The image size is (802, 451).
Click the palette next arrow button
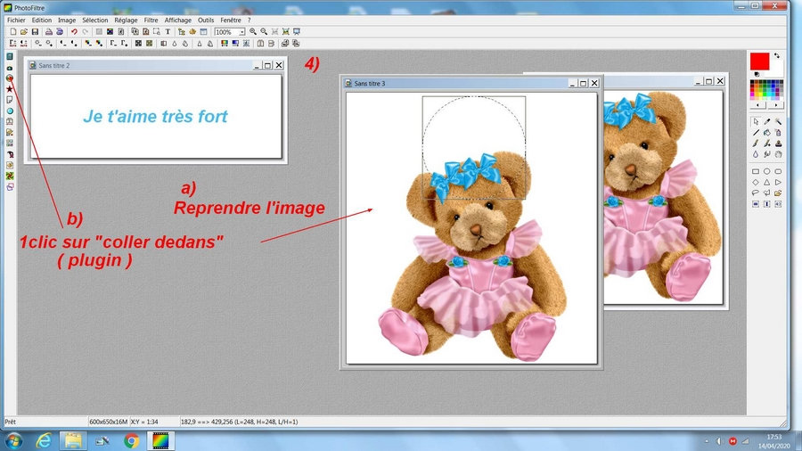pos(775,105)
